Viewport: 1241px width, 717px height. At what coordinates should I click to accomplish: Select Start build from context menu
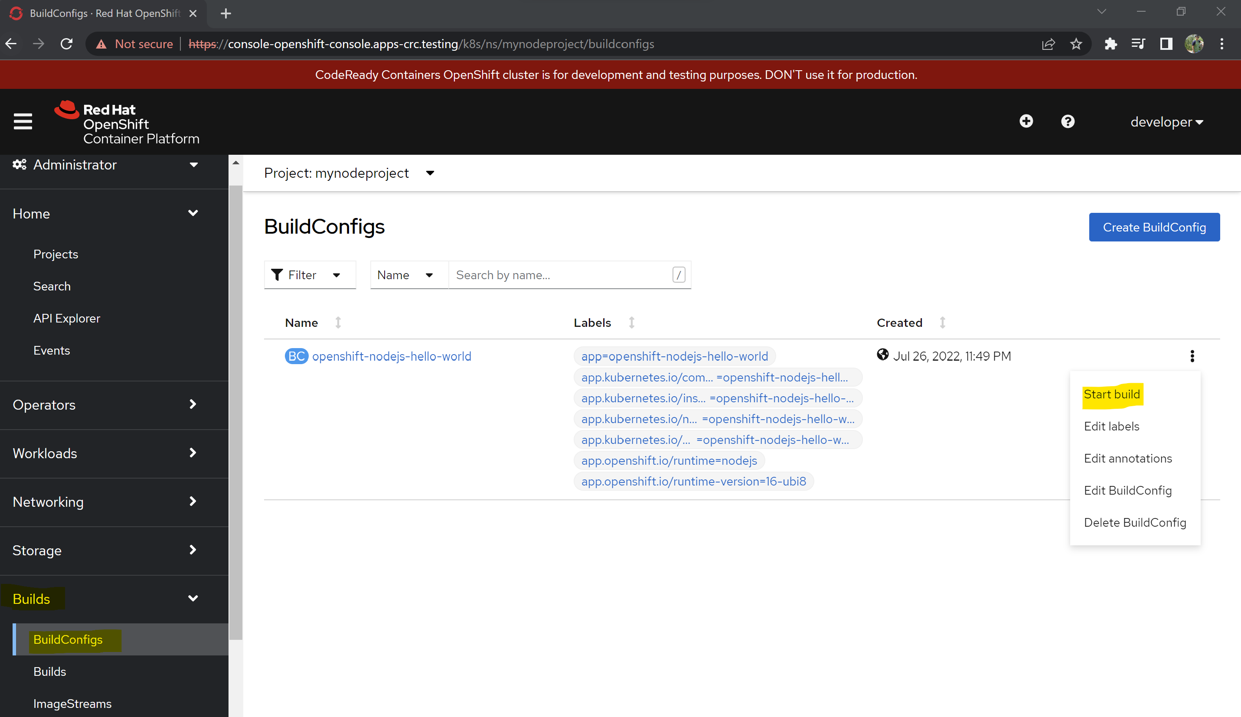click(x=1111, y=394)
